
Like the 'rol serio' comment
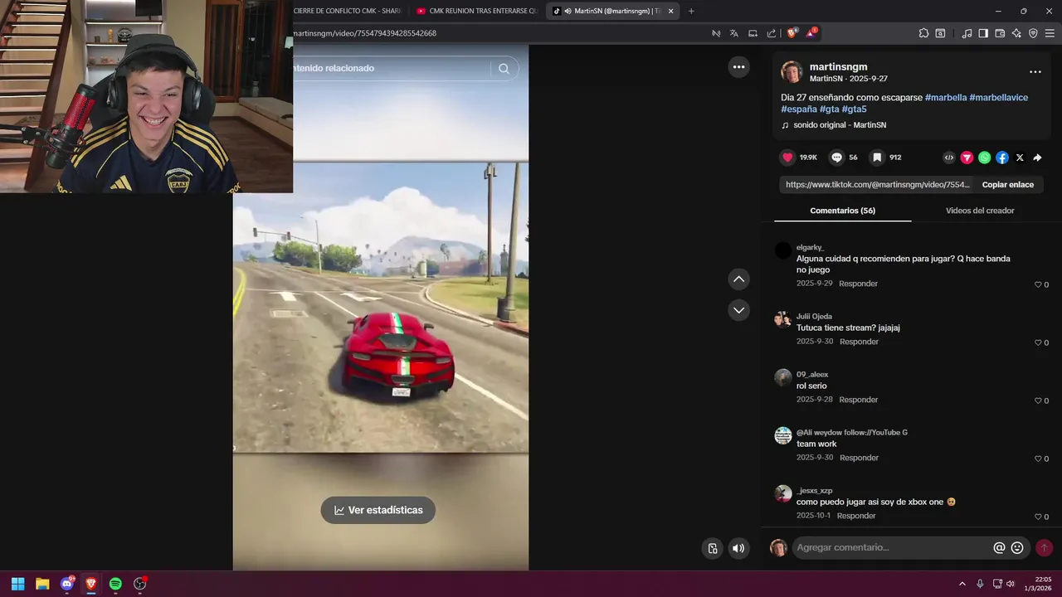click(1038, 400)
